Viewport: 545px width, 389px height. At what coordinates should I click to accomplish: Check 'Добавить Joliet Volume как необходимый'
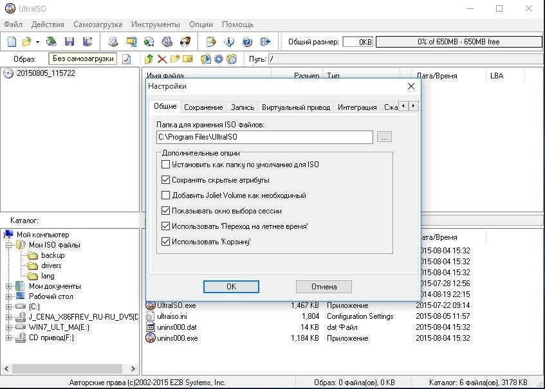coord(166,195)
